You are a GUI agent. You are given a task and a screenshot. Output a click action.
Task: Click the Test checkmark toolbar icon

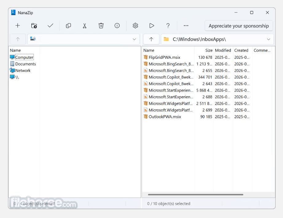coord(50,25)
